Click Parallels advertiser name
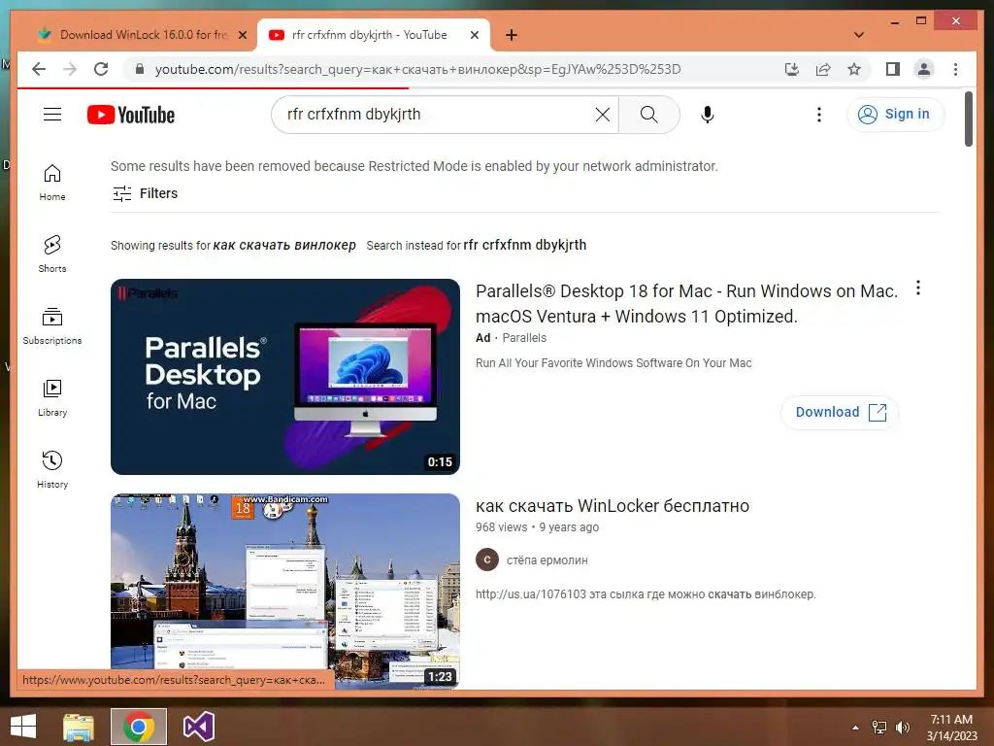This screenshot has width=994, height=746. click(524, 337)
